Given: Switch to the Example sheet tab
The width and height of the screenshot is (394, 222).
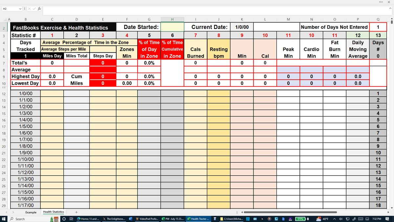Looking at the screenshot, I should click(x=31, y=212).
